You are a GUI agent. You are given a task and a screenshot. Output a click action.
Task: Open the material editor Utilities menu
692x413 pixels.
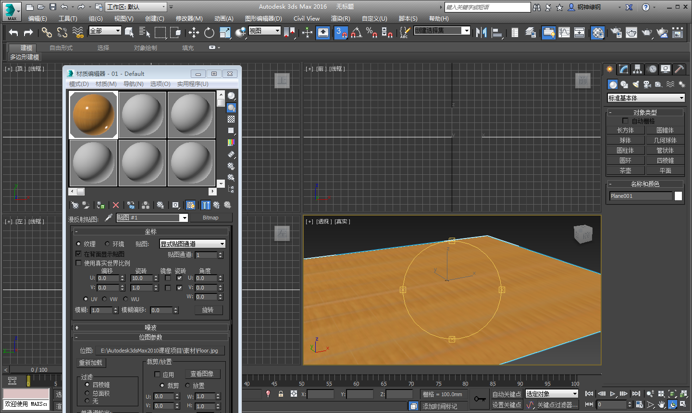tap(193, 84)
